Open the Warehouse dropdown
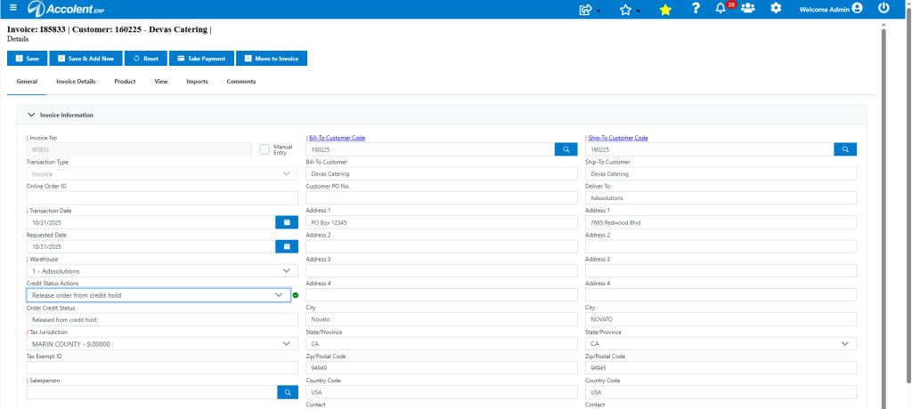 coord(162,270)
